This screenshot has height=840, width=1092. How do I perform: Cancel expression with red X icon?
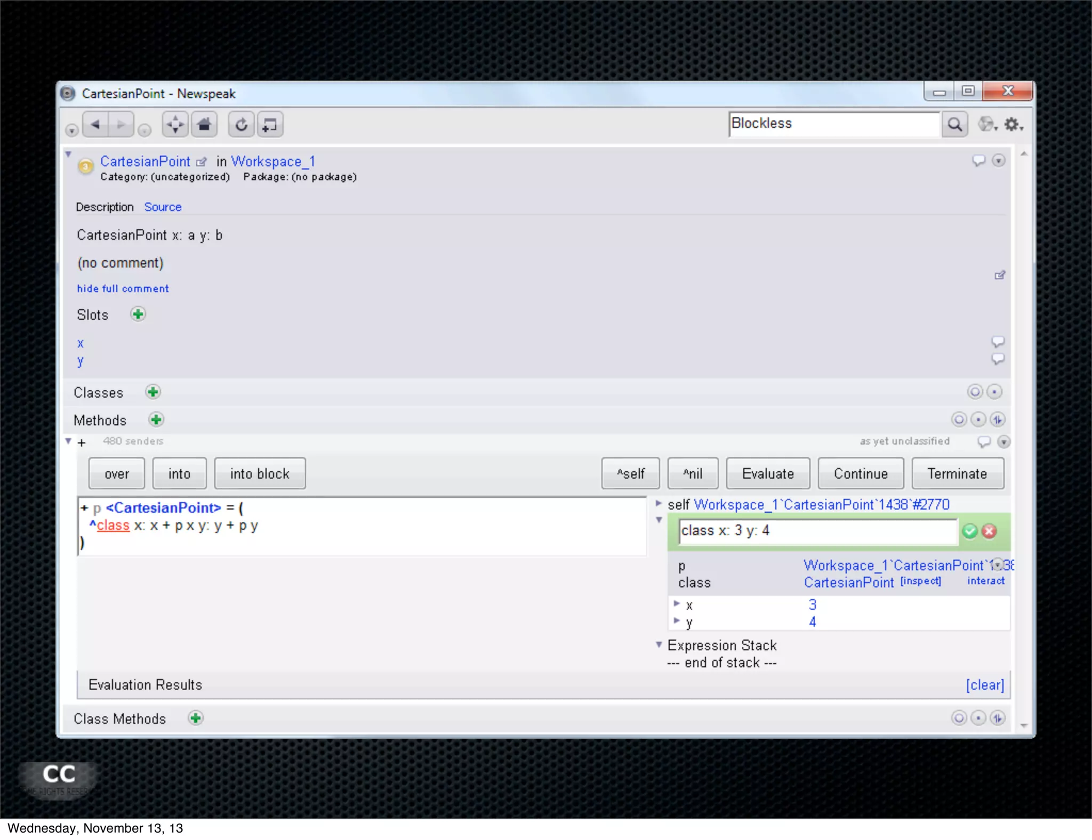tap(989, 531)
